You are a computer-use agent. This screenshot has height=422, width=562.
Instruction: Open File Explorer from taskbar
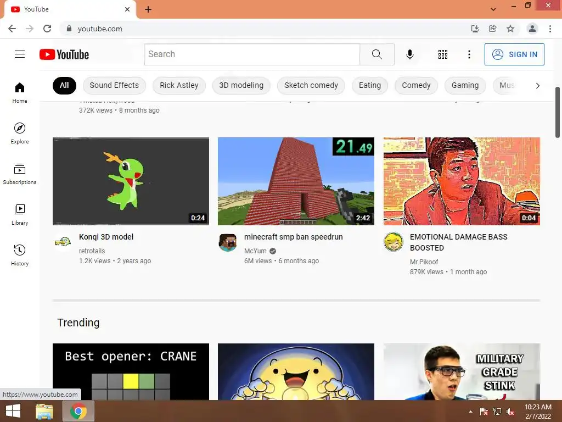pos(44,411)
